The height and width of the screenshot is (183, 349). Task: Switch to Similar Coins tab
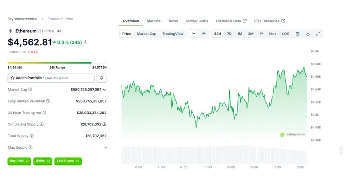[x=197, y=21]
